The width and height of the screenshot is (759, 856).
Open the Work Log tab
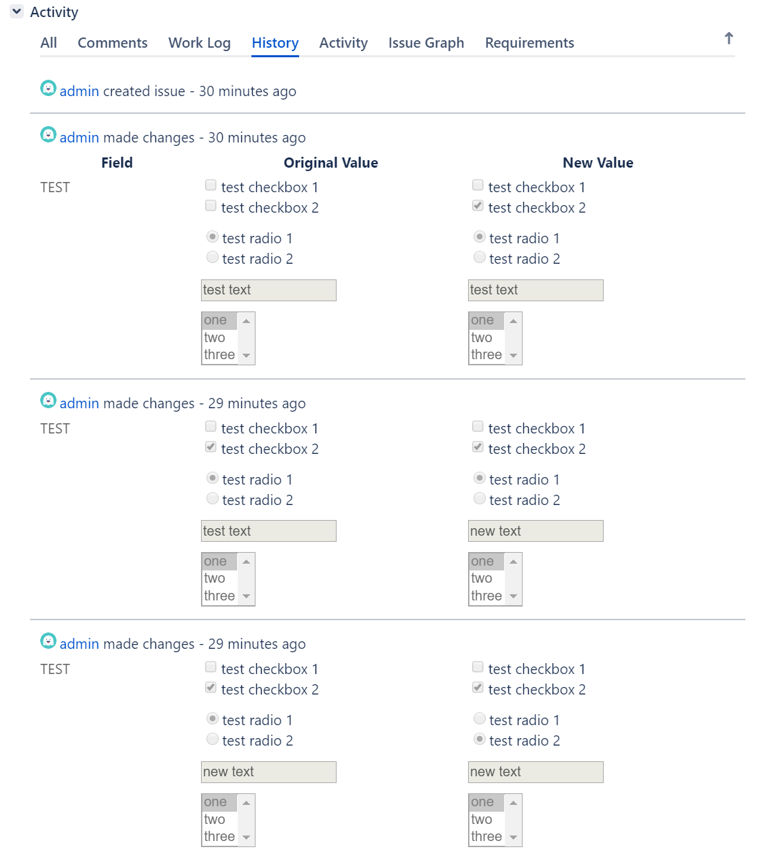(199, 43)
